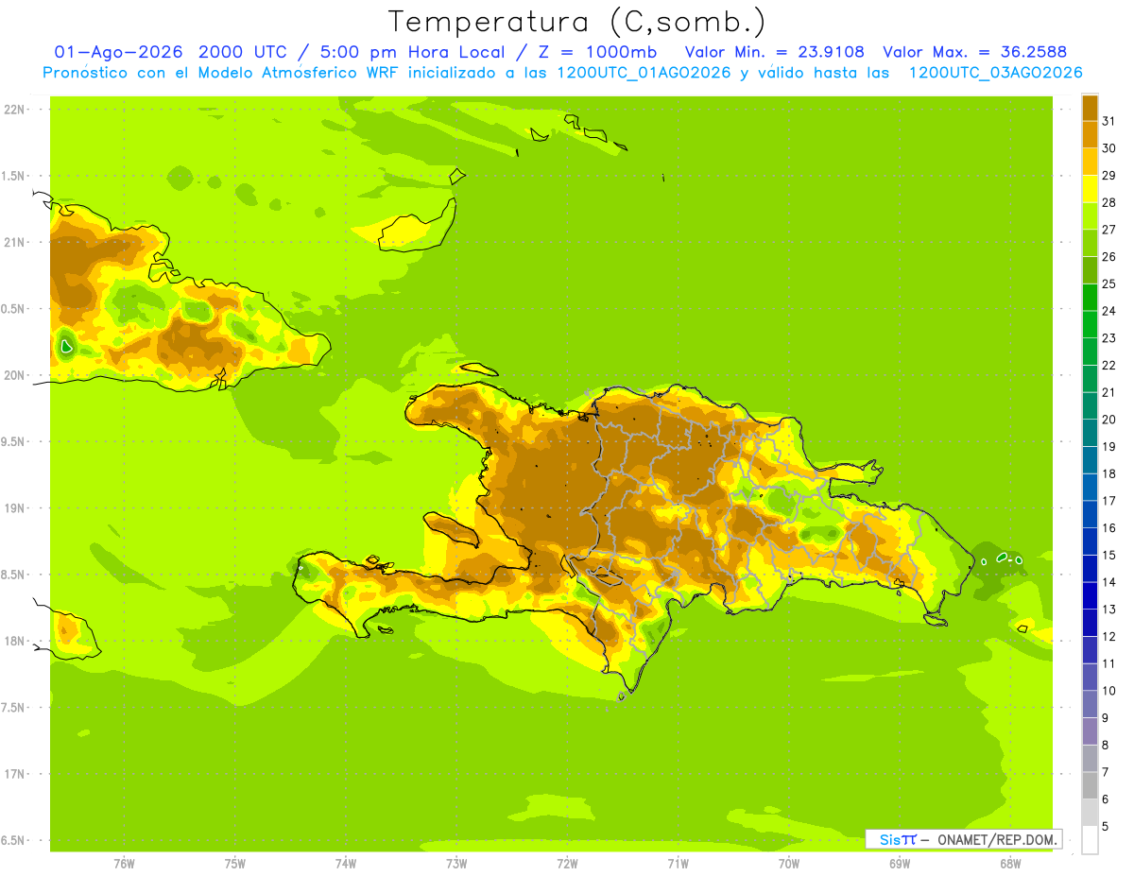Click the "71W" longitude axis label

tap(678, 863)
